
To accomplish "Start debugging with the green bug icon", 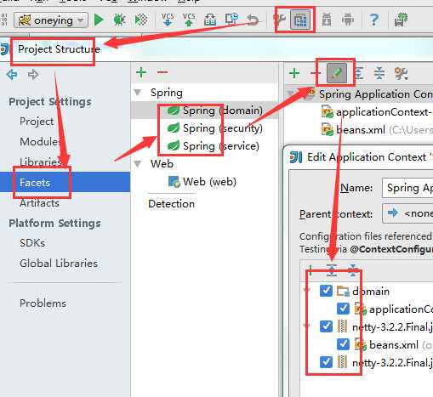I will point(119,20).
